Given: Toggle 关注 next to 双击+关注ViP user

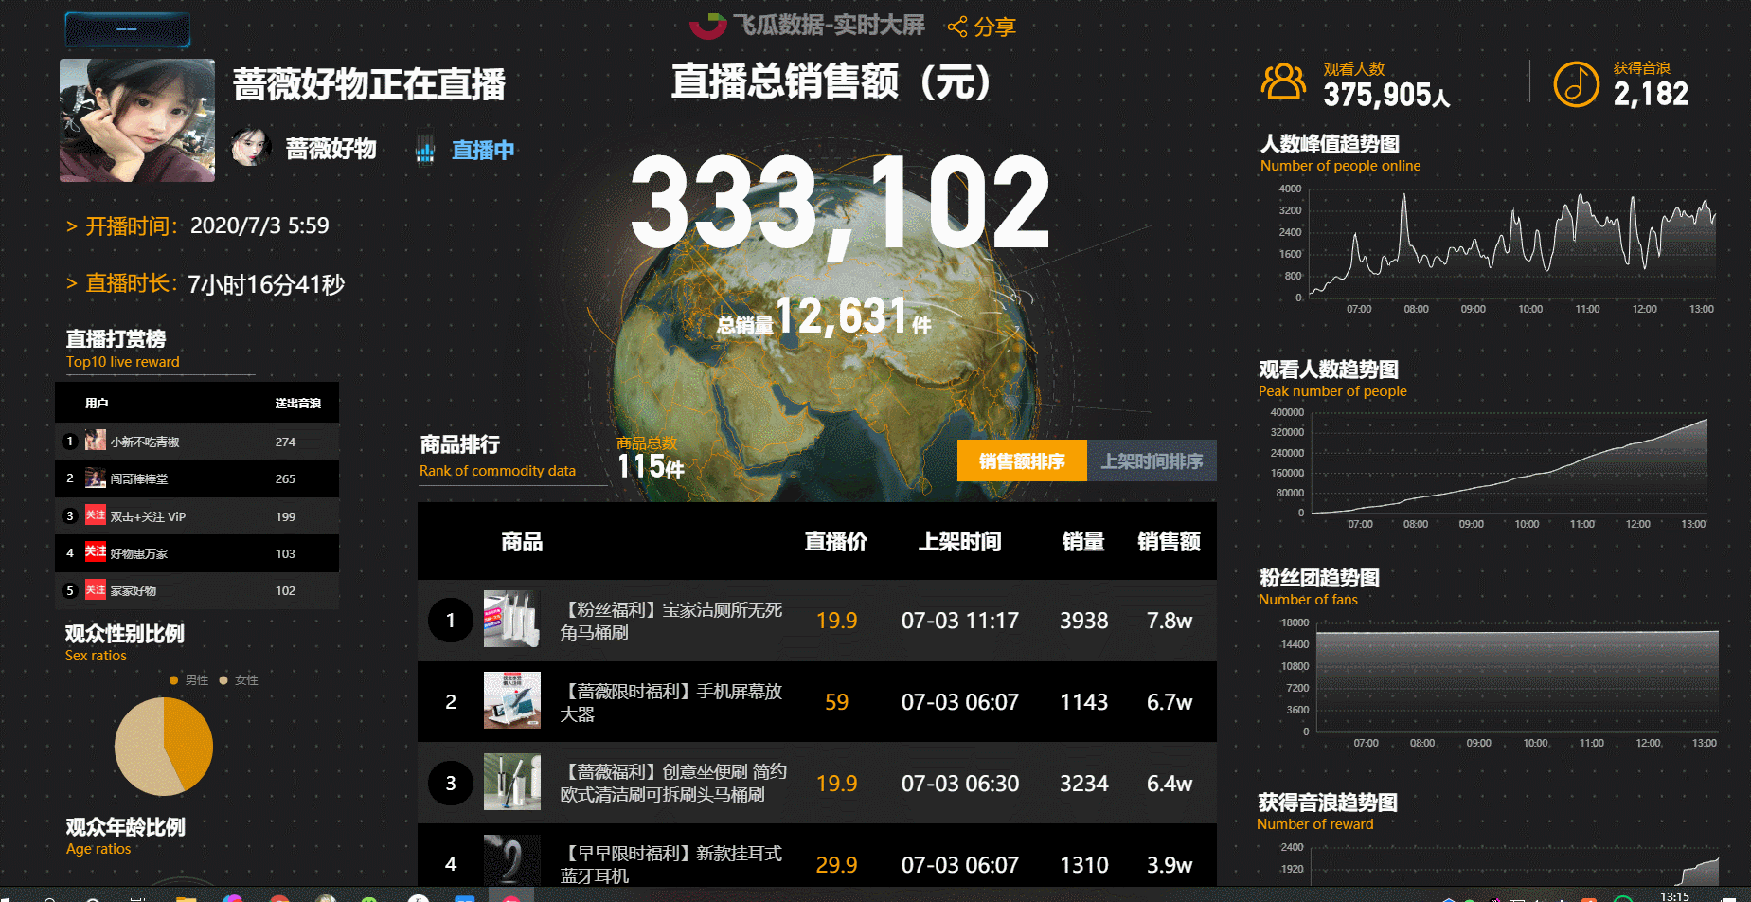Looking at the screenshot, I should (x=95, y=515).
